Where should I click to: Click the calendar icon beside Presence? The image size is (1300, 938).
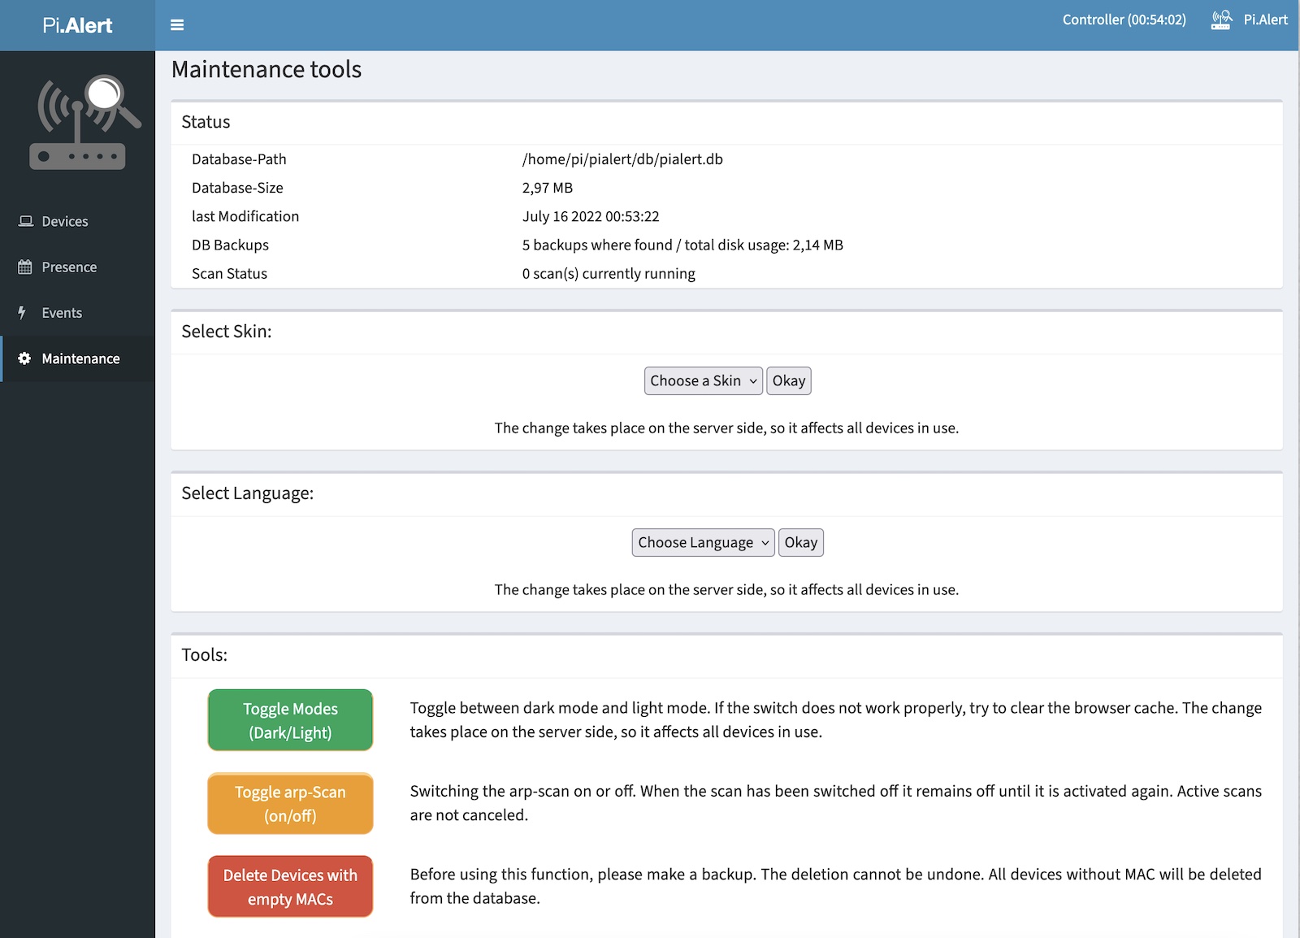point(25,267)
